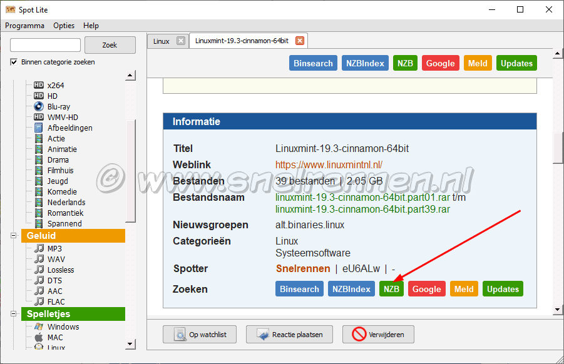Select the Spelletjes category header
The image size is (564, 364).
(x=73, y=314)
